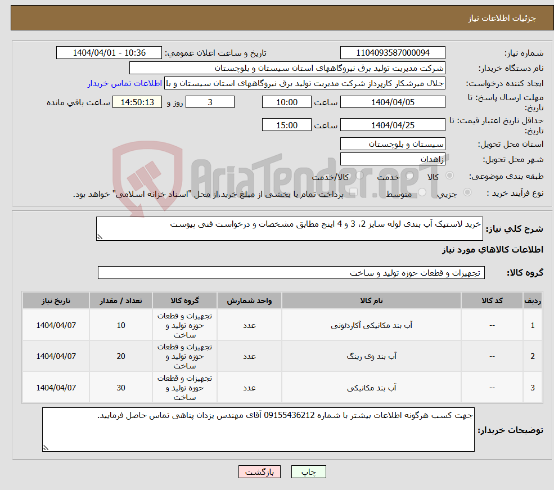Viewport: 554px width, 490px height.
Task: Click the price validity date 1404/04/25
Action: pos(393,125)
